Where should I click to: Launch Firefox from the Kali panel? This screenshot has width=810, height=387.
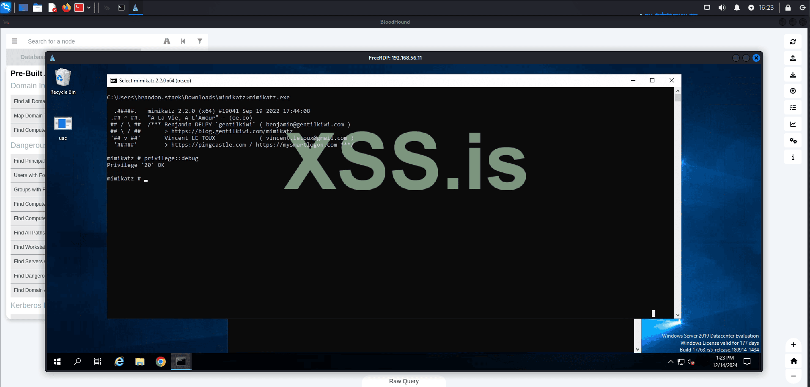point(66,8)
